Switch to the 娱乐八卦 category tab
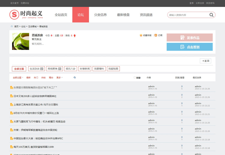This screenshot has width=225, height=155. click(x=71, y=69)
